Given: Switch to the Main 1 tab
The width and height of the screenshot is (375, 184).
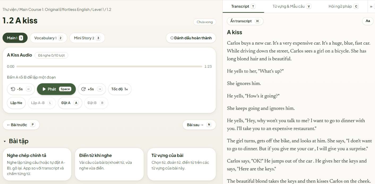Looking at the screenshot, I should coord(15,38).
